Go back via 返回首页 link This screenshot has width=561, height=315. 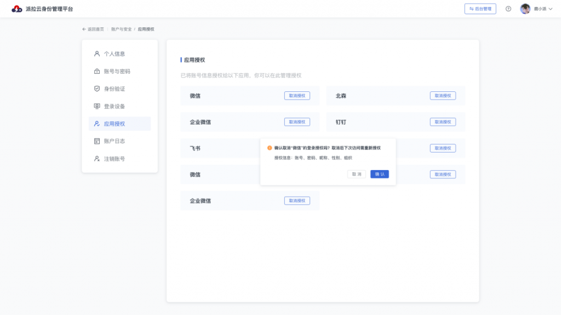coord(93,30)
